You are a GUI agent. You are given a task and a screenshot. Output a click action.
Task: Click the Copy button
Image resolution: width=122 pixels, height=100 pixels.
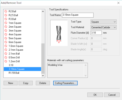point(26,83)
